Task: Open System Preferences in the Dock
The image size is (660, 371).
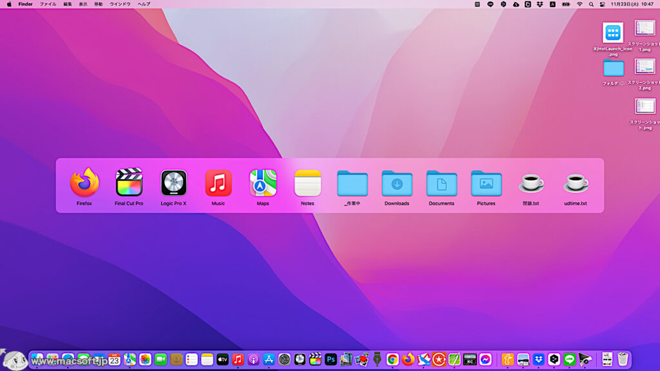Action: [284, 359]
